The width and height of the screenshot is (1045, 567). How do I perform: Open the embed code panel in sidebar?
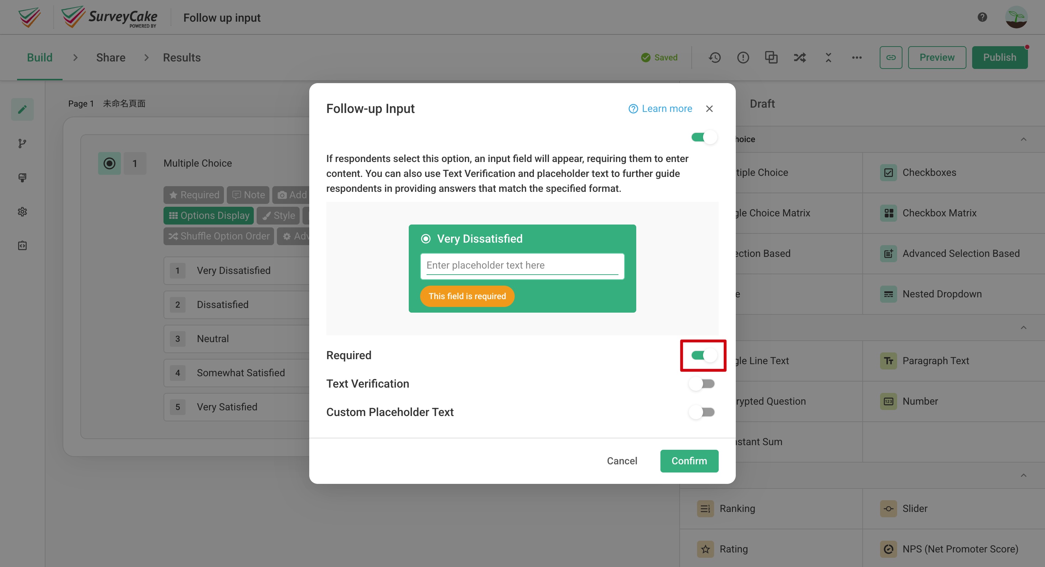click(x=22, y=245)
